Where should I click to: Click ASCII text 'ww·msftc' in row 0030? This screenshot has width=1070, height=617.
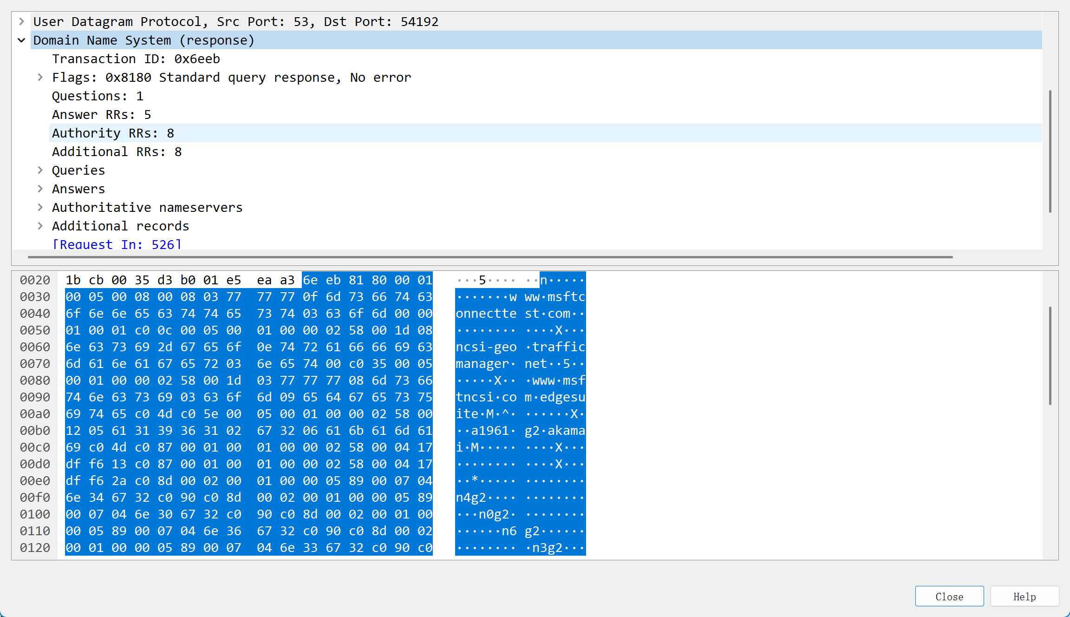555,296
